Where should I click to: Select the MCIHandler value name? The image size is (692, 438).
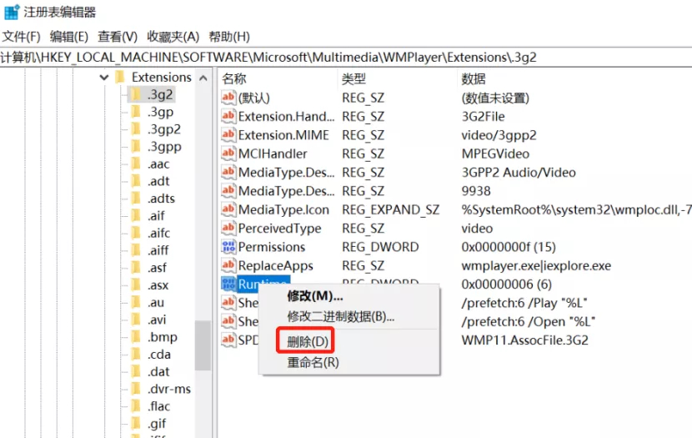coord(273,154)
